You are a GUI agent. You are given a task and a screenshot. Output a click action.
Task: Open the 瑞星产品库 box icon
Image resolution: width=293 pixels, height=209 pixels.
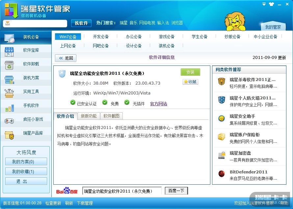tap(9, 135)
